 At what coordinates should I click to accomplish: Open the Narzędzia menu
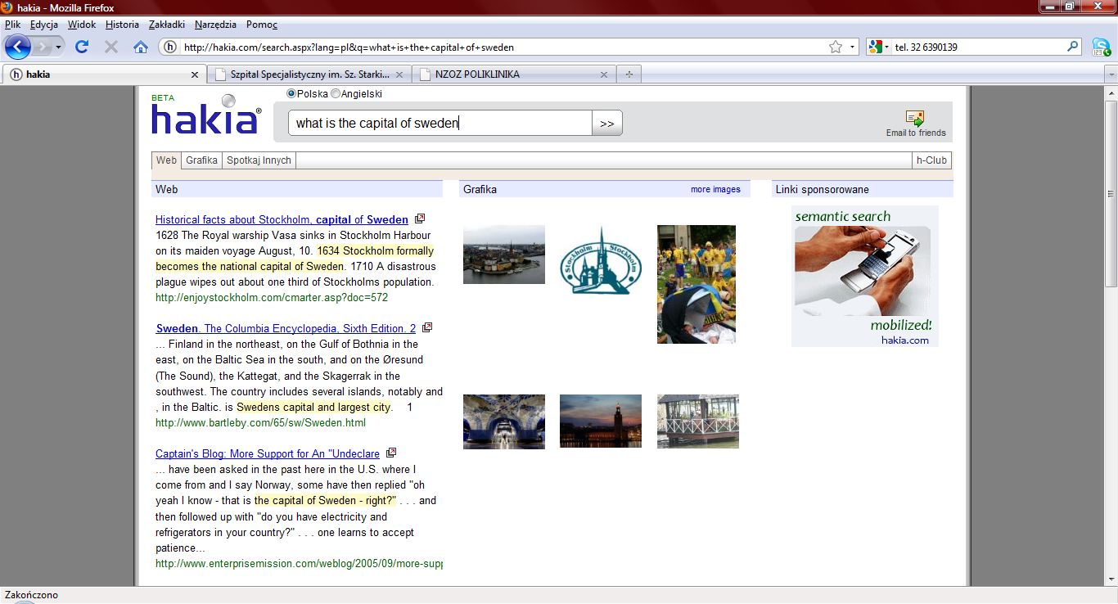coord(215,25)
